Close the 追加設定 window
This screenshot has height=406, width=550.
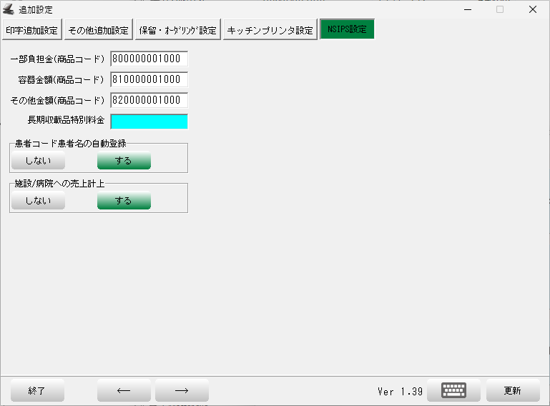(532, 9)
